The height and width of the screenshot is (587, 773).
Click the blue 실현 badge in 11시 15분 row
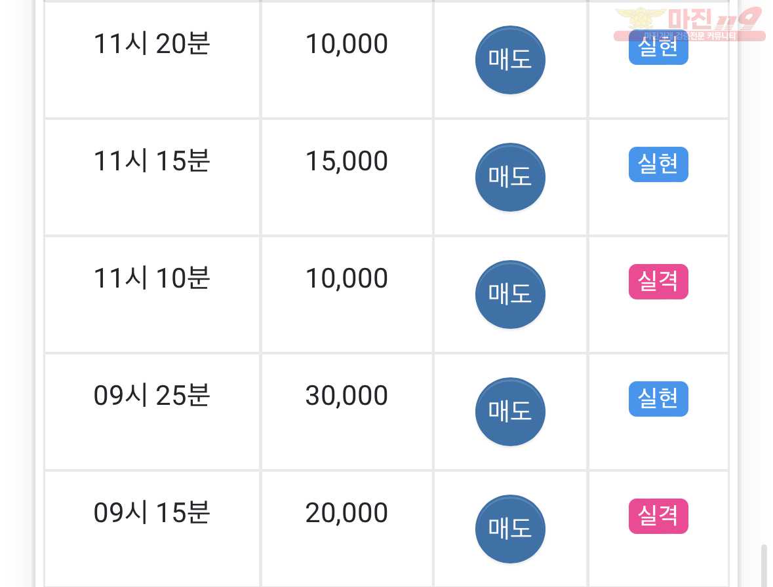click(x=658, y=164)
